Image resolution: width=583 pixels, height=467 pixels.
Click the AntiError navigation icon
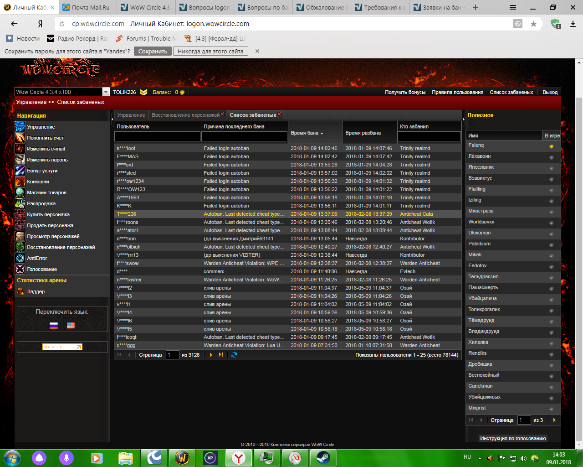(x=20, y=258)
